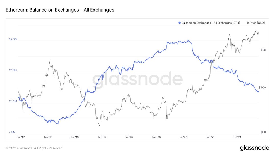Click the Jan '19 time axis marker
Viewport: 275px width, 155px height.
pyautogui.click(x=102, y=137)
